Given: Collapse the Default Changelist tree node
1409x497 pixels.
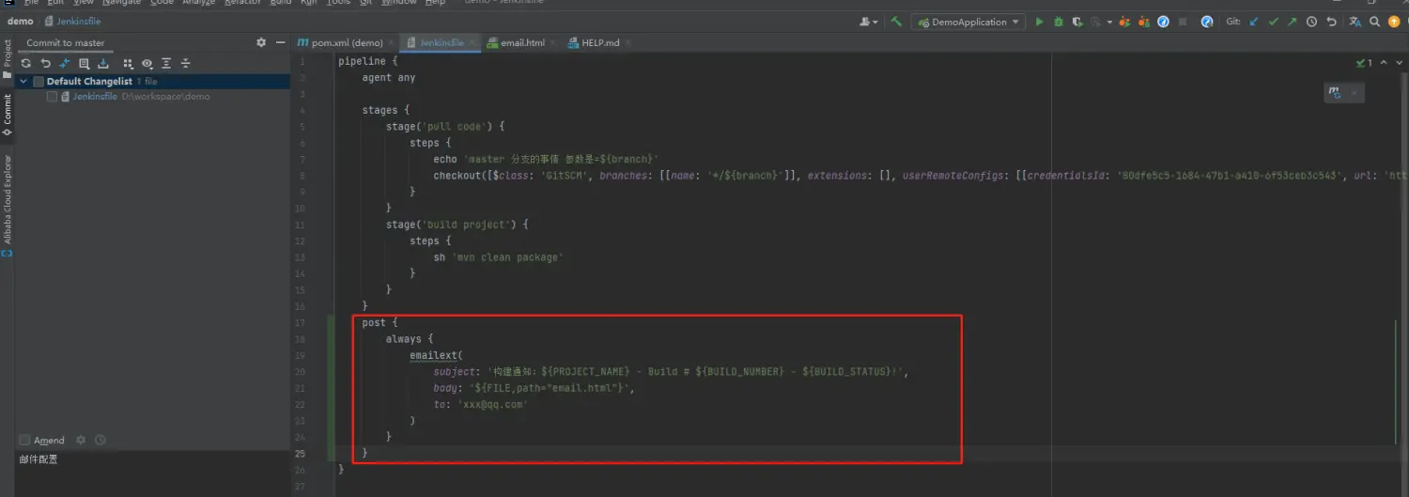Looking at the screenshot, I should click(24, 82).
